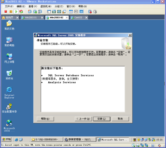Screen dimensions: 166x148
Task: Click the 上一步(B) back button
Action: point(83,119)
